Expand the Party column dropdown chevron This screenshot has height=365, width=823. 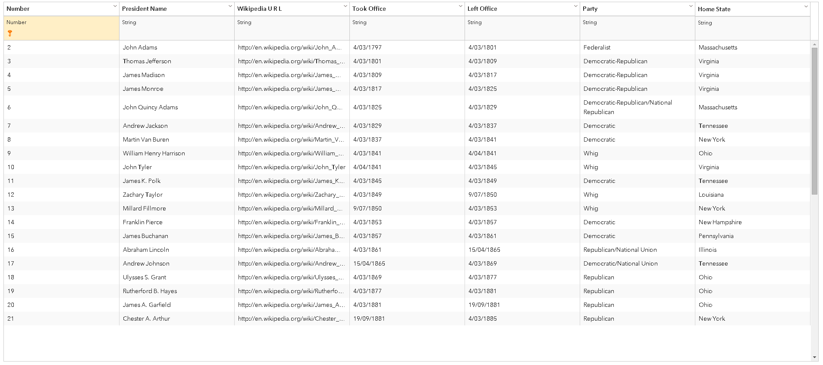pos(691,6)
